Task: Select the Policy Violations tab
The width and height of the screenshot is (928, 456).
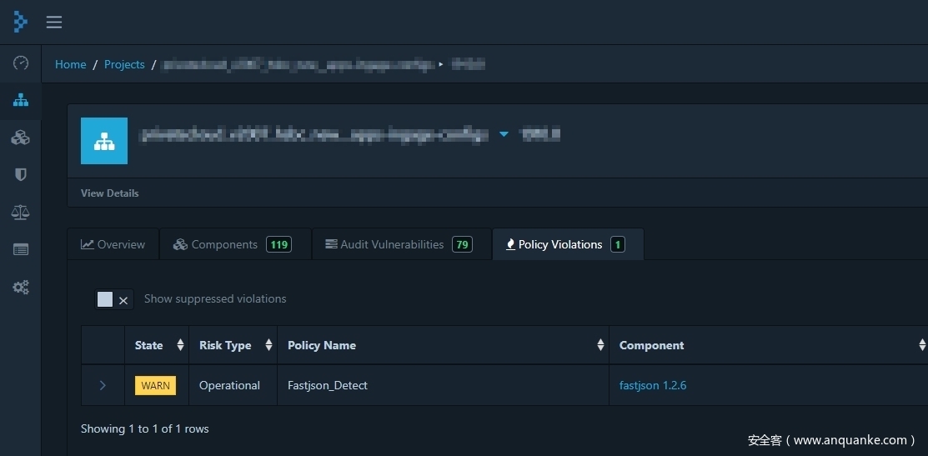Action: tap(568, 244)
